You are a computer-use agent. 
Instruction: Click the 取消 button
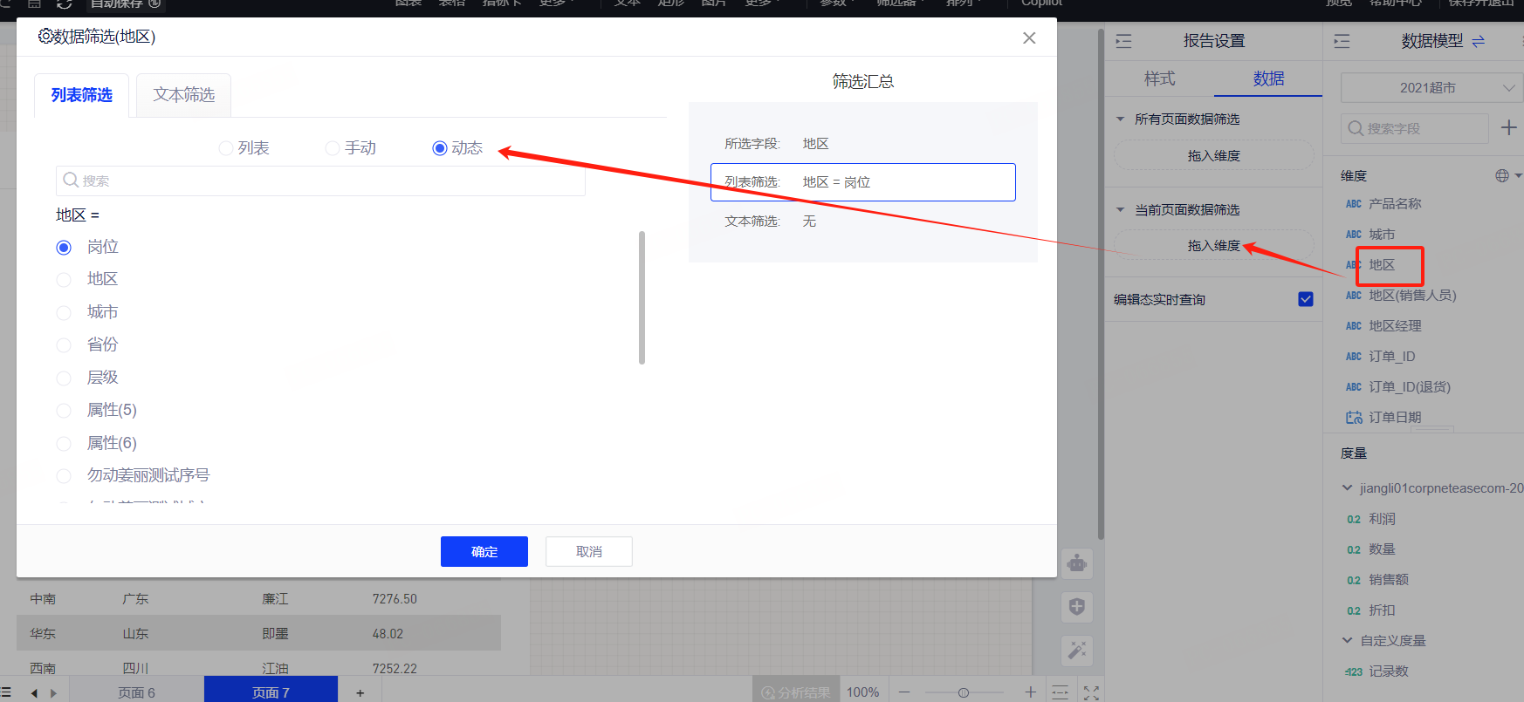click(x=588, y=552)
